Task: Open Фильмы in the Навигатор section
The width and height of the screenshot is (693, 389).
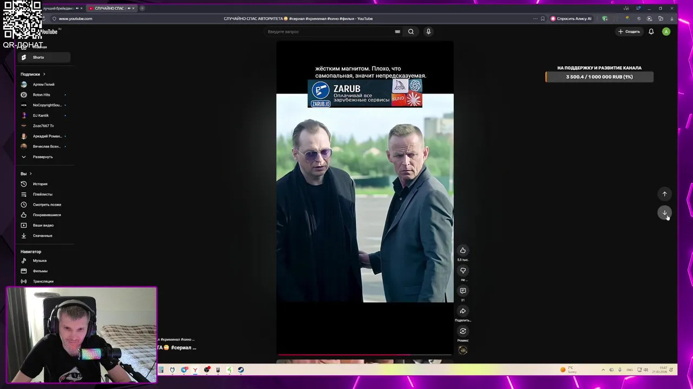Action: point(43,271)
